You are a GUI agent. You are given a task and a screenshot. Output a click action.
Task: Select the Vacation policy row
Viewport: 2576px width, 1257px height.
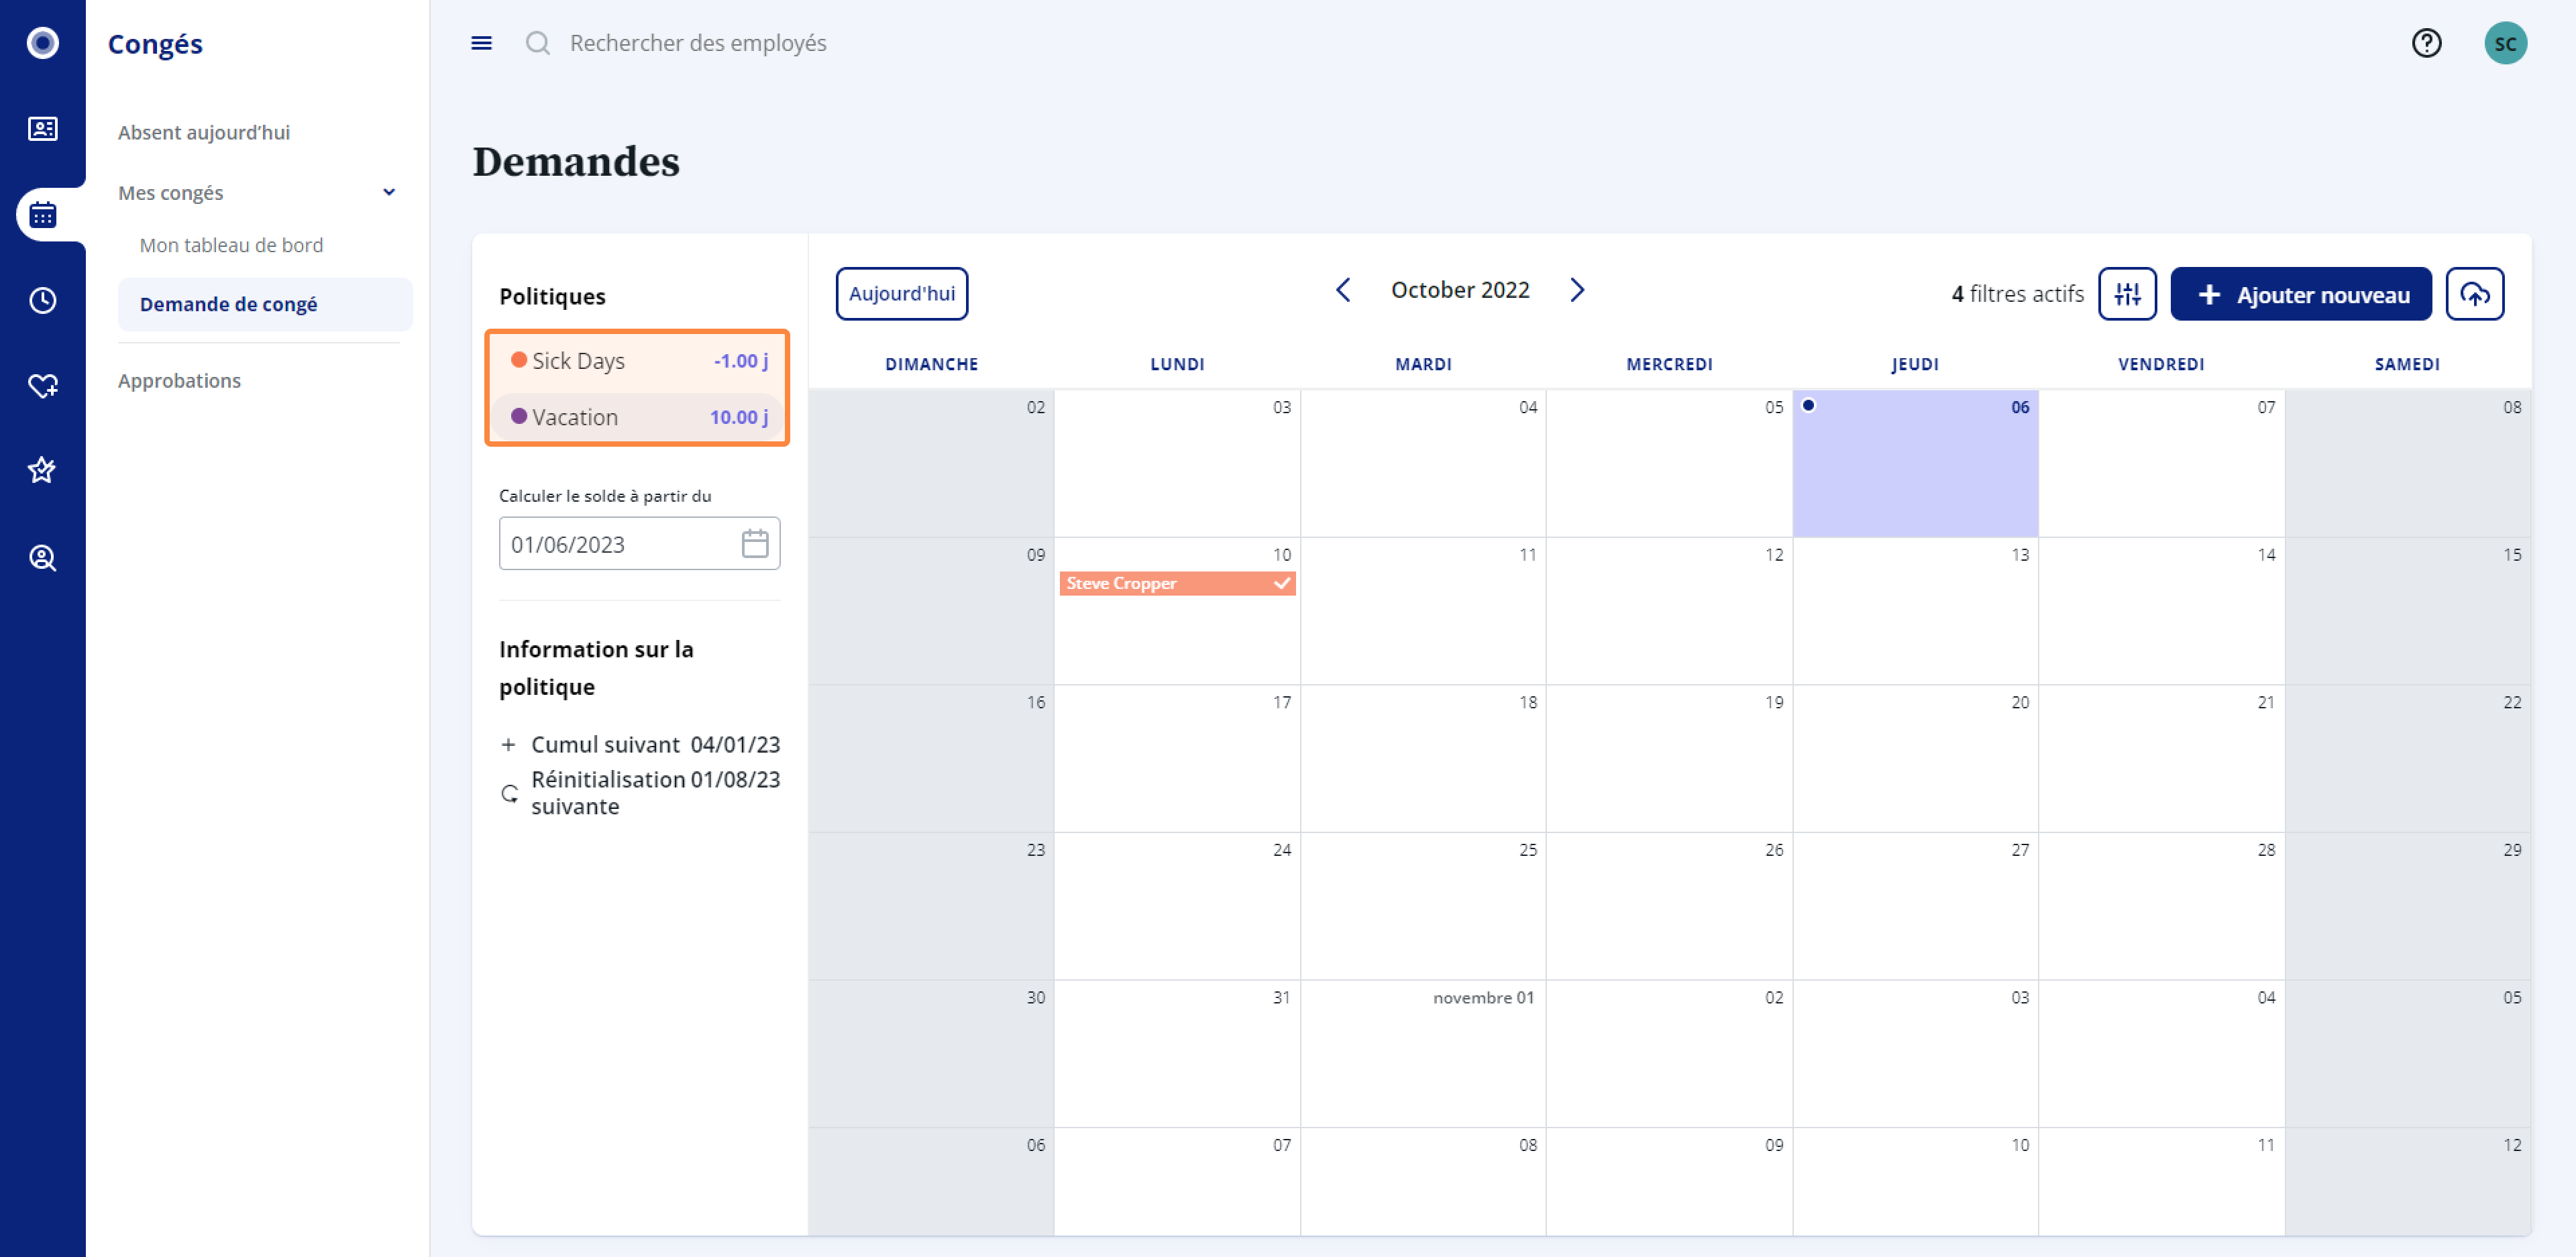click(x=638, y=417)
